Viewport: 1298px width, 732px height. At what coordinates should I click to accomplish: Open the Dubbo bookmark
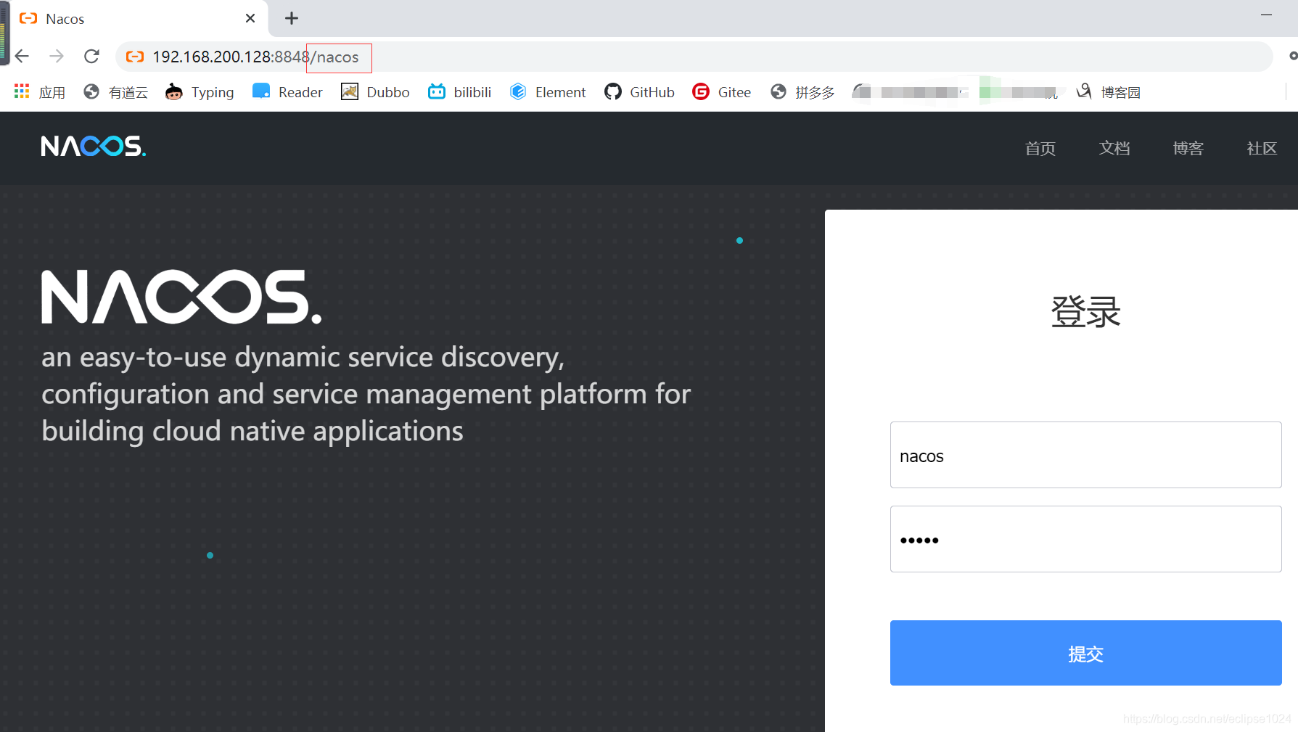(375, 92)
